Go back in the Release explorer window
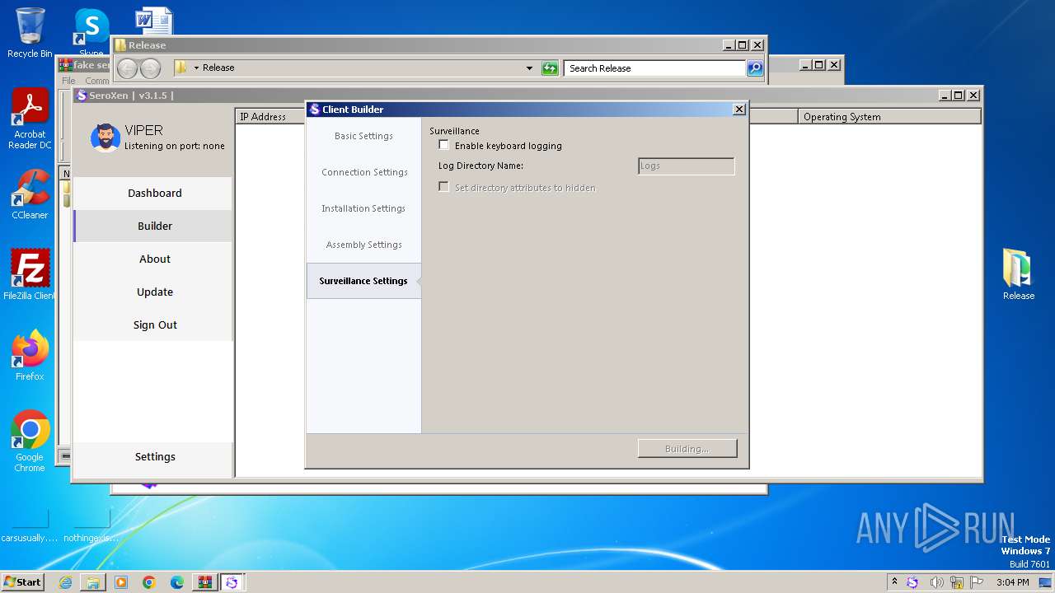 pyautogui.click(x=127, y=68)
